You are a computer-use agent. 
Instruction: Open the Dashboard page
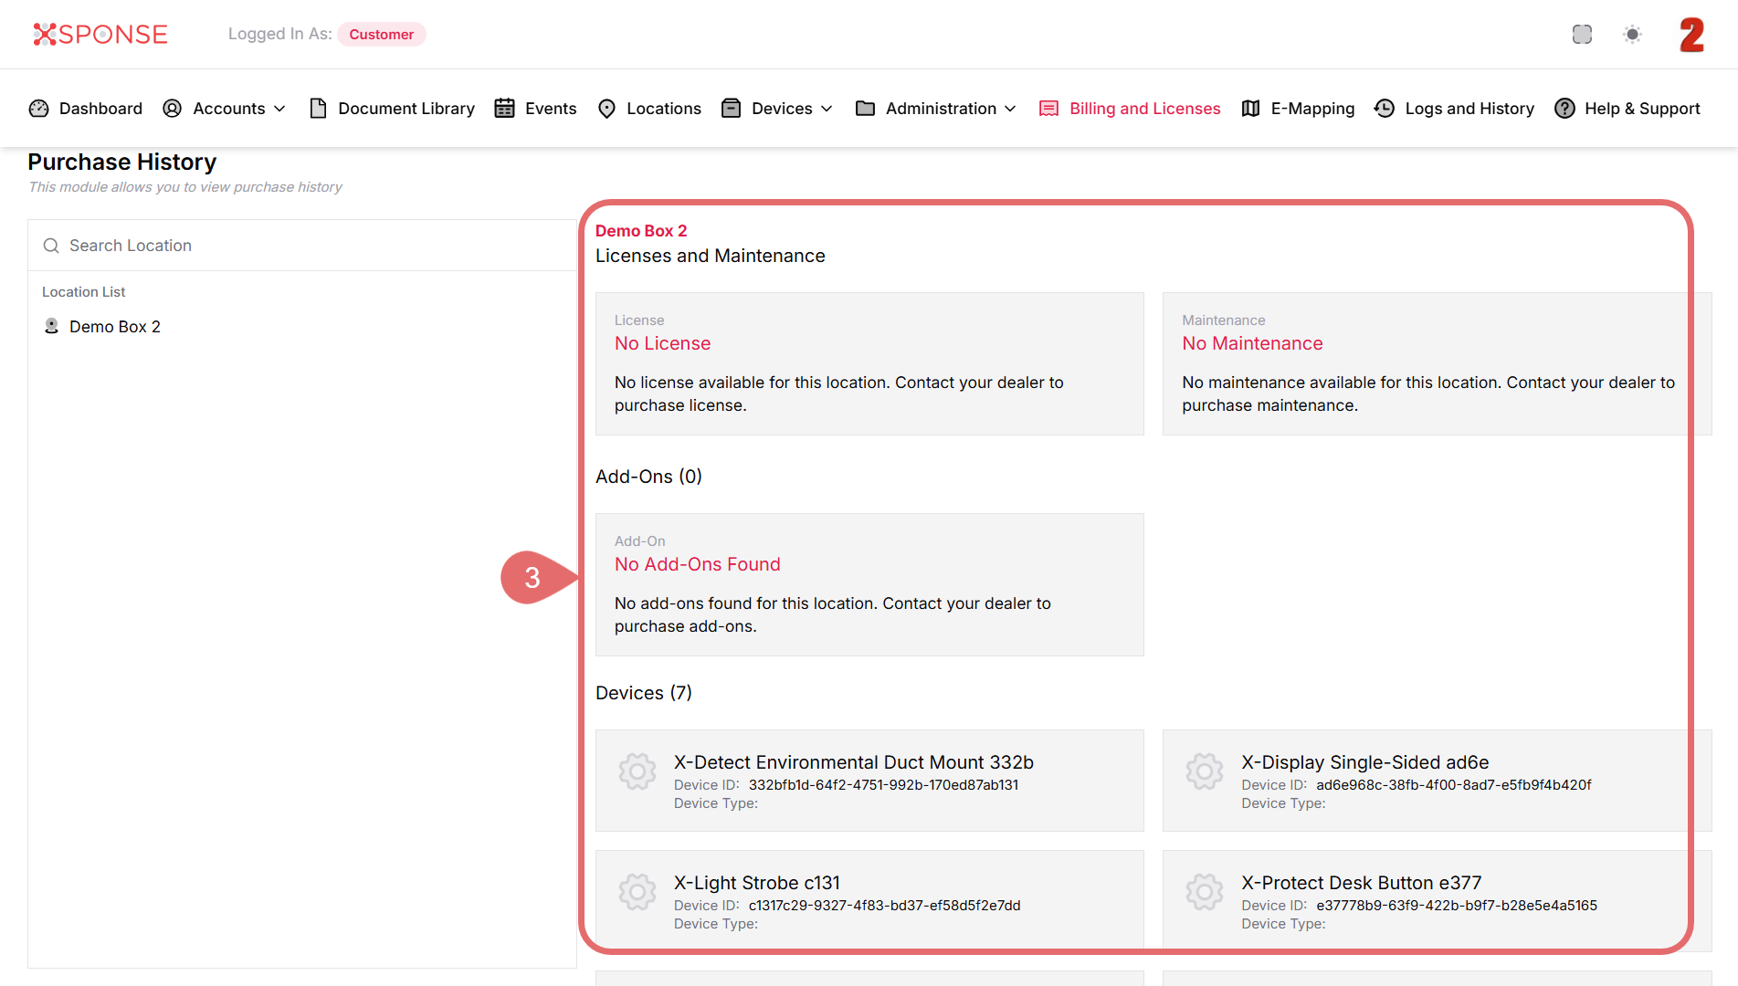tap(86, 109)
